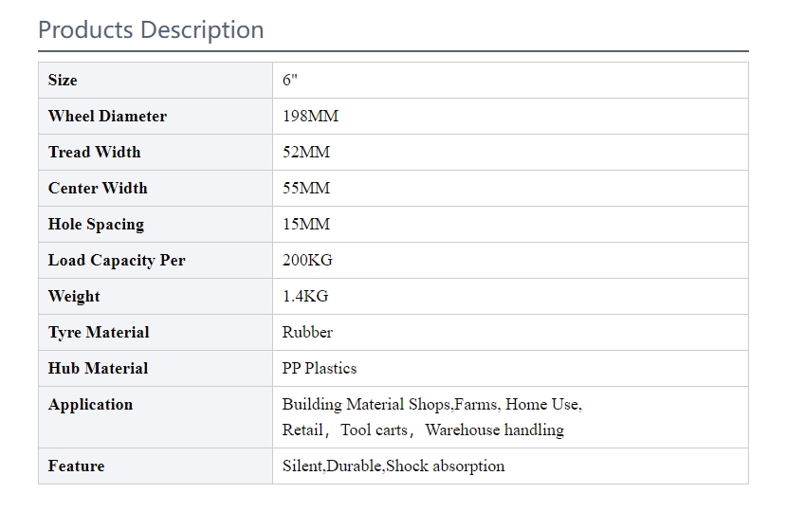This screenshot has width=805, height=512.
Task: Click the PP Plastics hub value
Action: pyautogui.click(x=320, y=368)
